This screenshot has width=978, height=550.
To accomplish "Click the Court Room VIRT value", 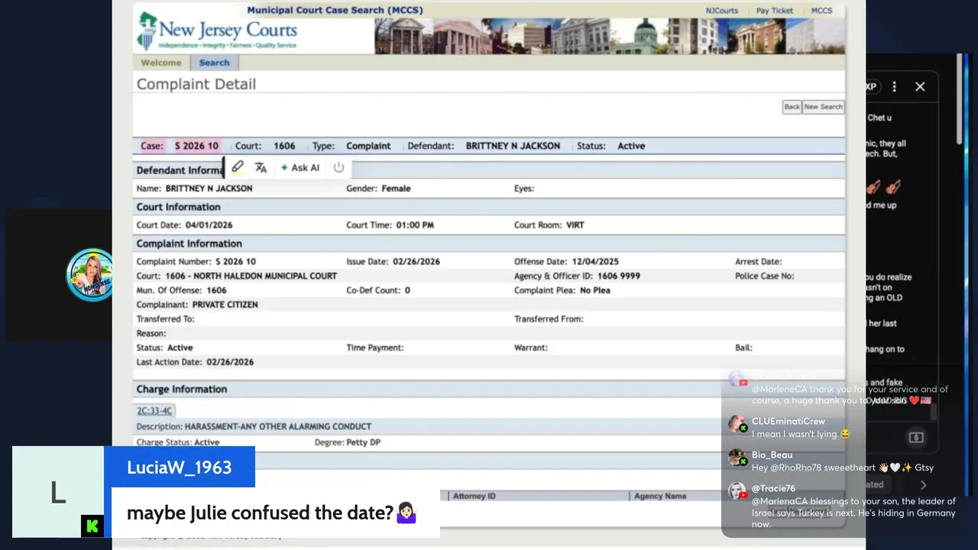I will 575,225.
